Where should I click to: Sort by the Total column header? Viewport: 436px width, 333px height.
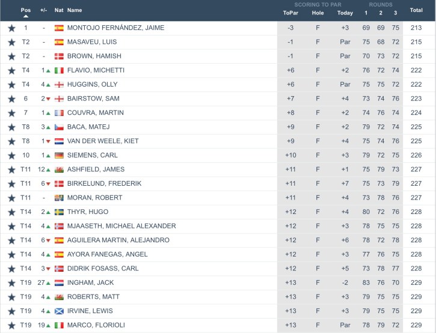[416, 10]
